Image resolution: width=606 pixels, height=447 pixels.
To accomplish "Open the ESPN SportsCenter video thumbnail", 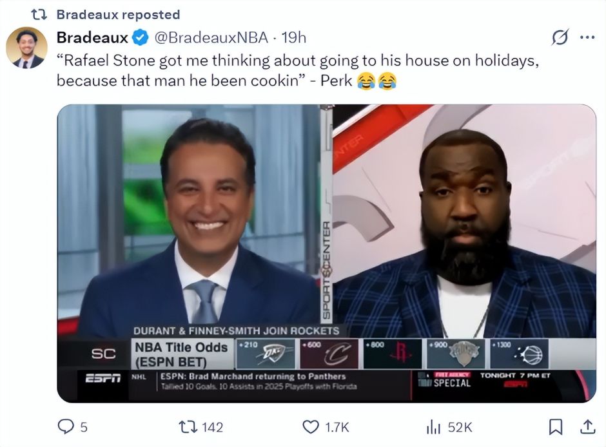I will [x=326, y=253].
